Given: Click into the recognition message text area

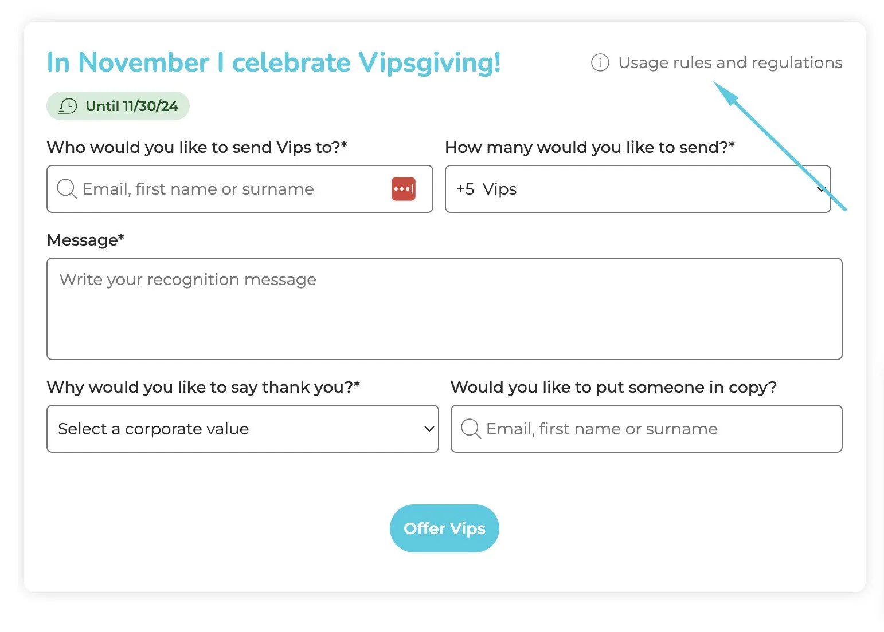Looking at the screenshot, I should pyautogui.click(x=444, y=309).
